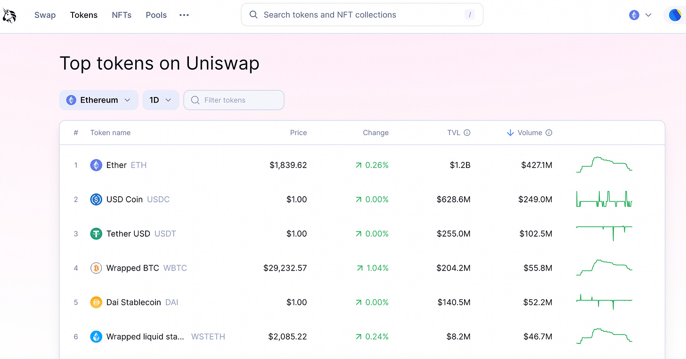686x359 pixels.
Task: Click the Dai Stablecoin token icon
Action: 96,303
